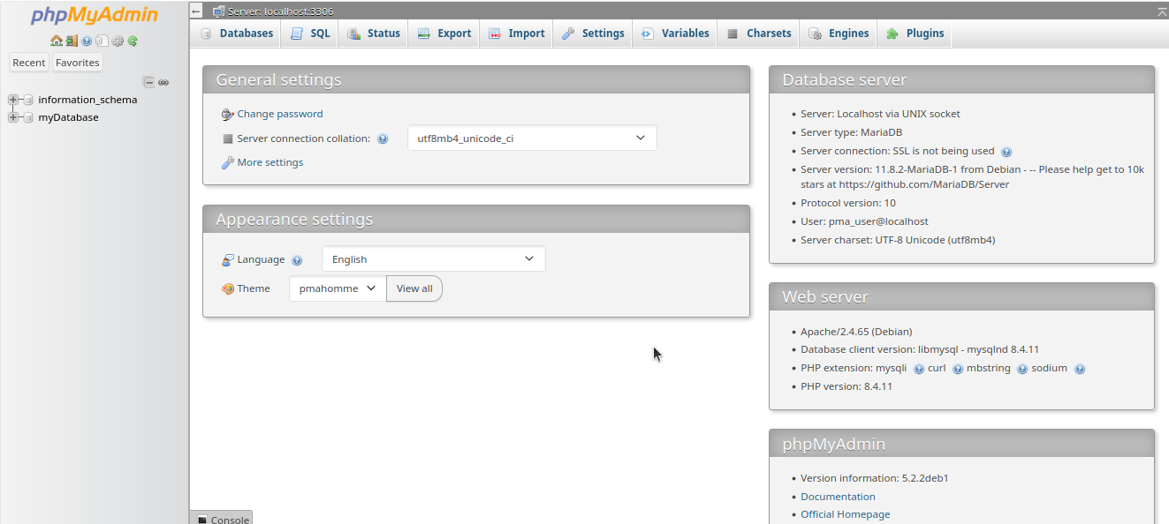Click the log out door icon
This screenshot has width=1169, height=524.
(72, 41)
